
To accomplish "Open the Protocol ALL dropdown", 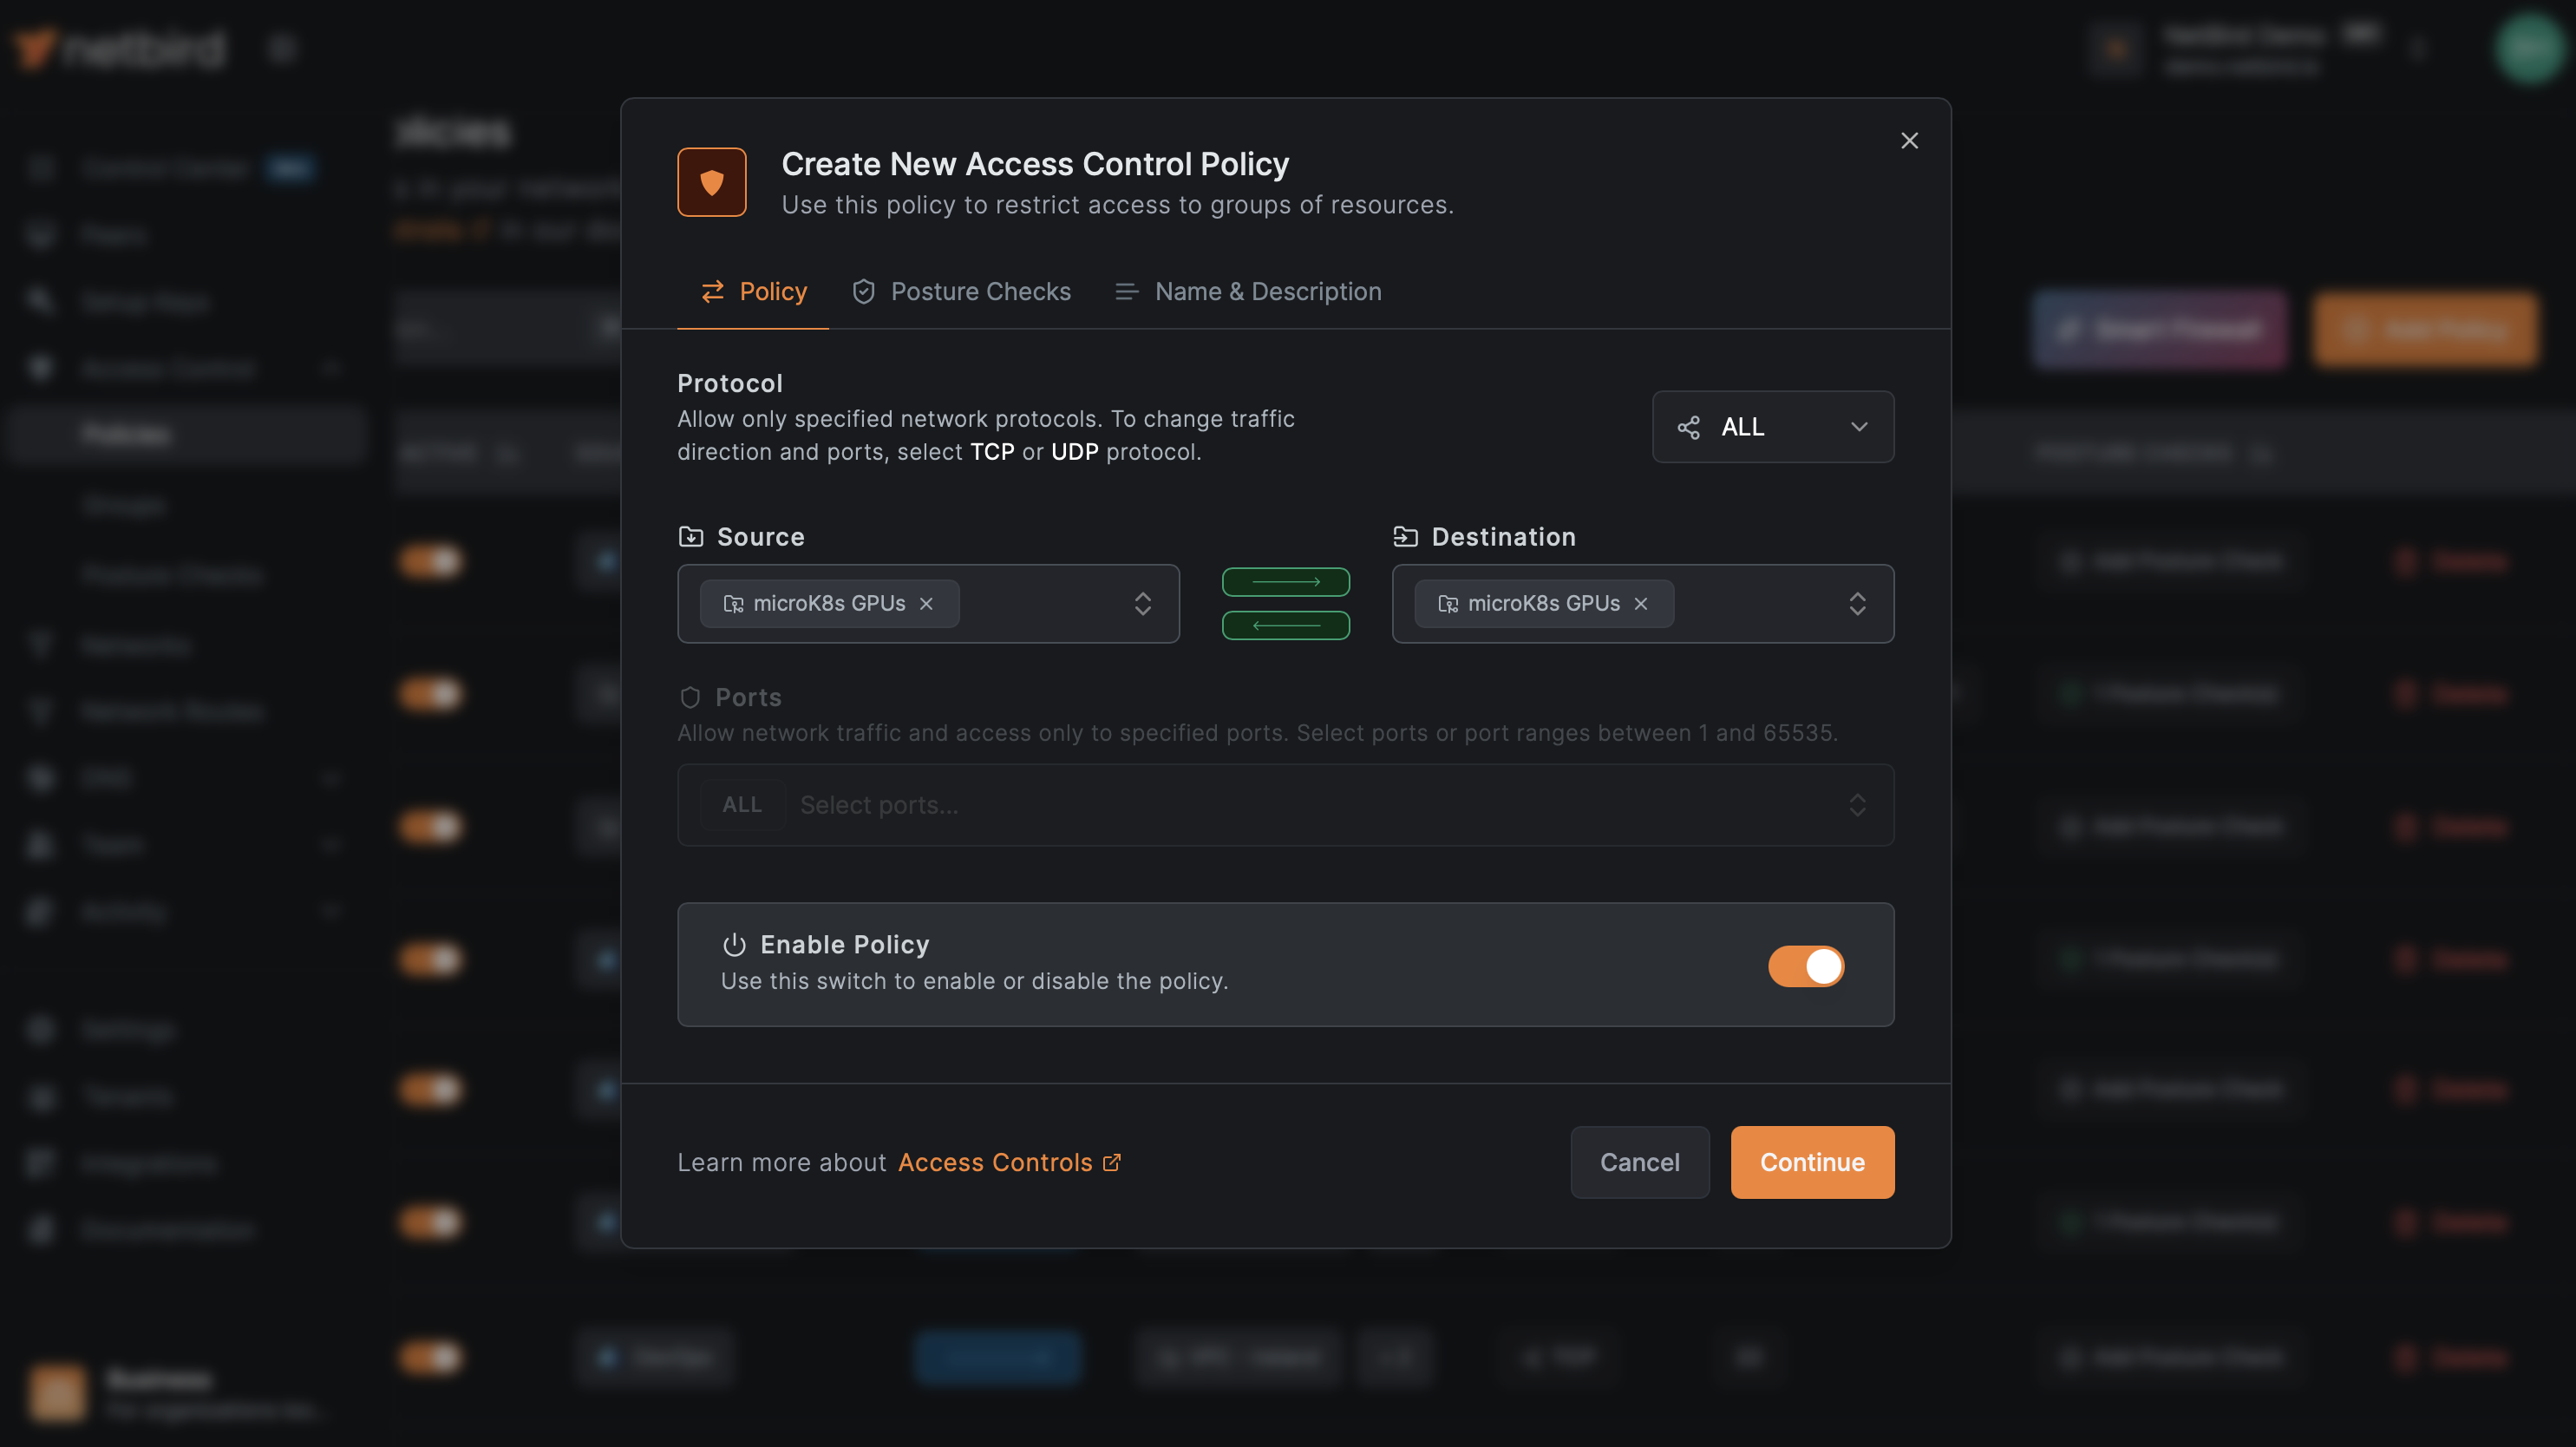I will (x=1772, y=427).
